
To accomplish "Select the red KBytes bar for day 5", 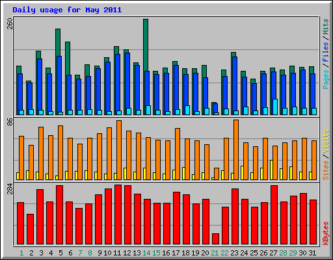I will 59,215.
